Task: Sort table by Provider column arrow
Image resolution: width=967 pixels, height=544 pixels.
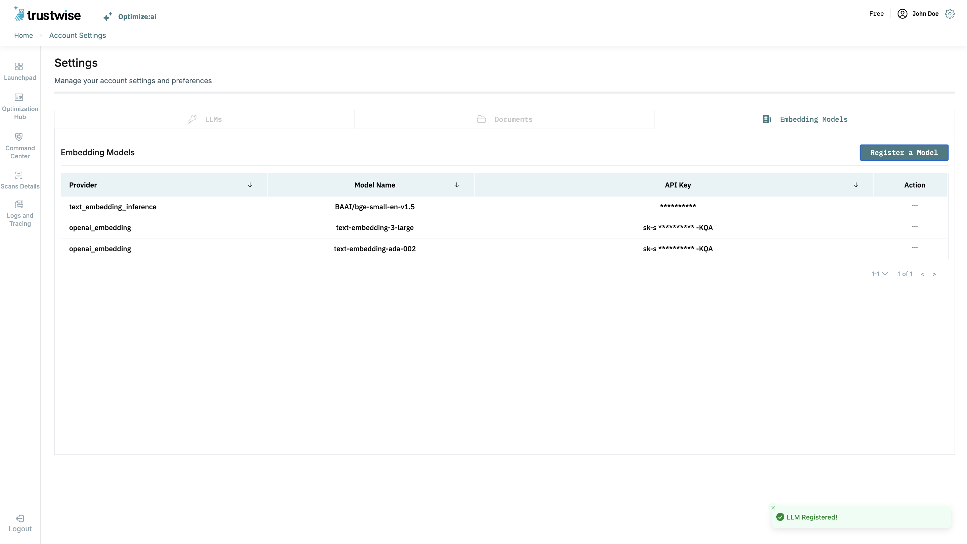Action: [x=250, y=185]
